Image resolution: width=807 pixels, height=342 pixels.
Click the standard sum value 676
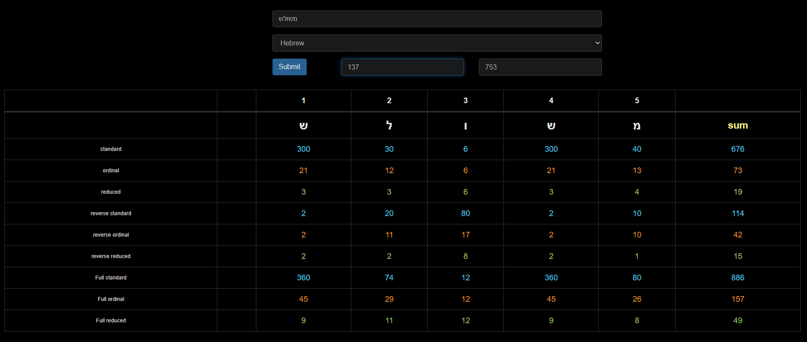tap(738, 149)
